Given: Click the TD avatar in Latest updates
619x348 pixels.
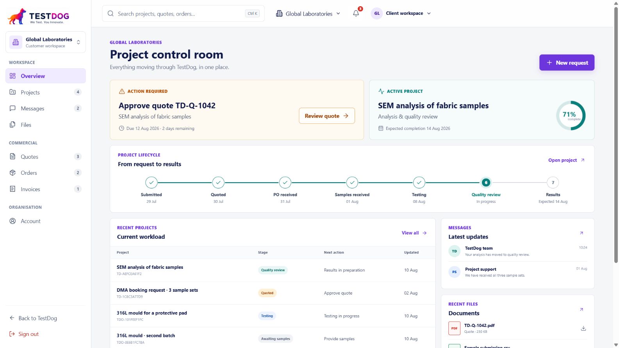Looking at the screenshot, I should coord(454,251).
